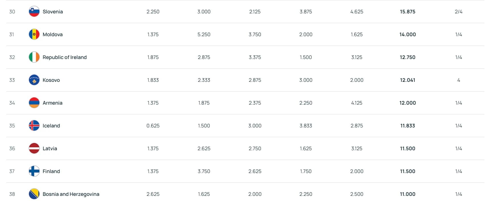
Task: Open the Slovenia country link
Action: pyautogui.click(x=53, y=12)
